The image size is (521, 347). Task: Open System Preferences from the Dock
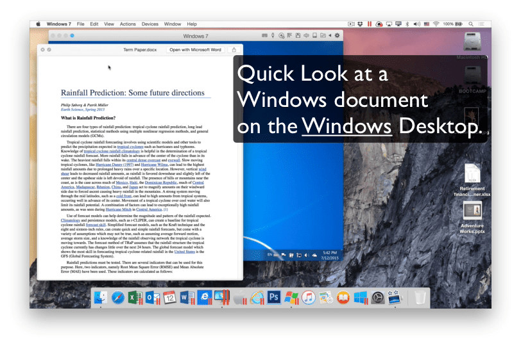tap(378, 297)
